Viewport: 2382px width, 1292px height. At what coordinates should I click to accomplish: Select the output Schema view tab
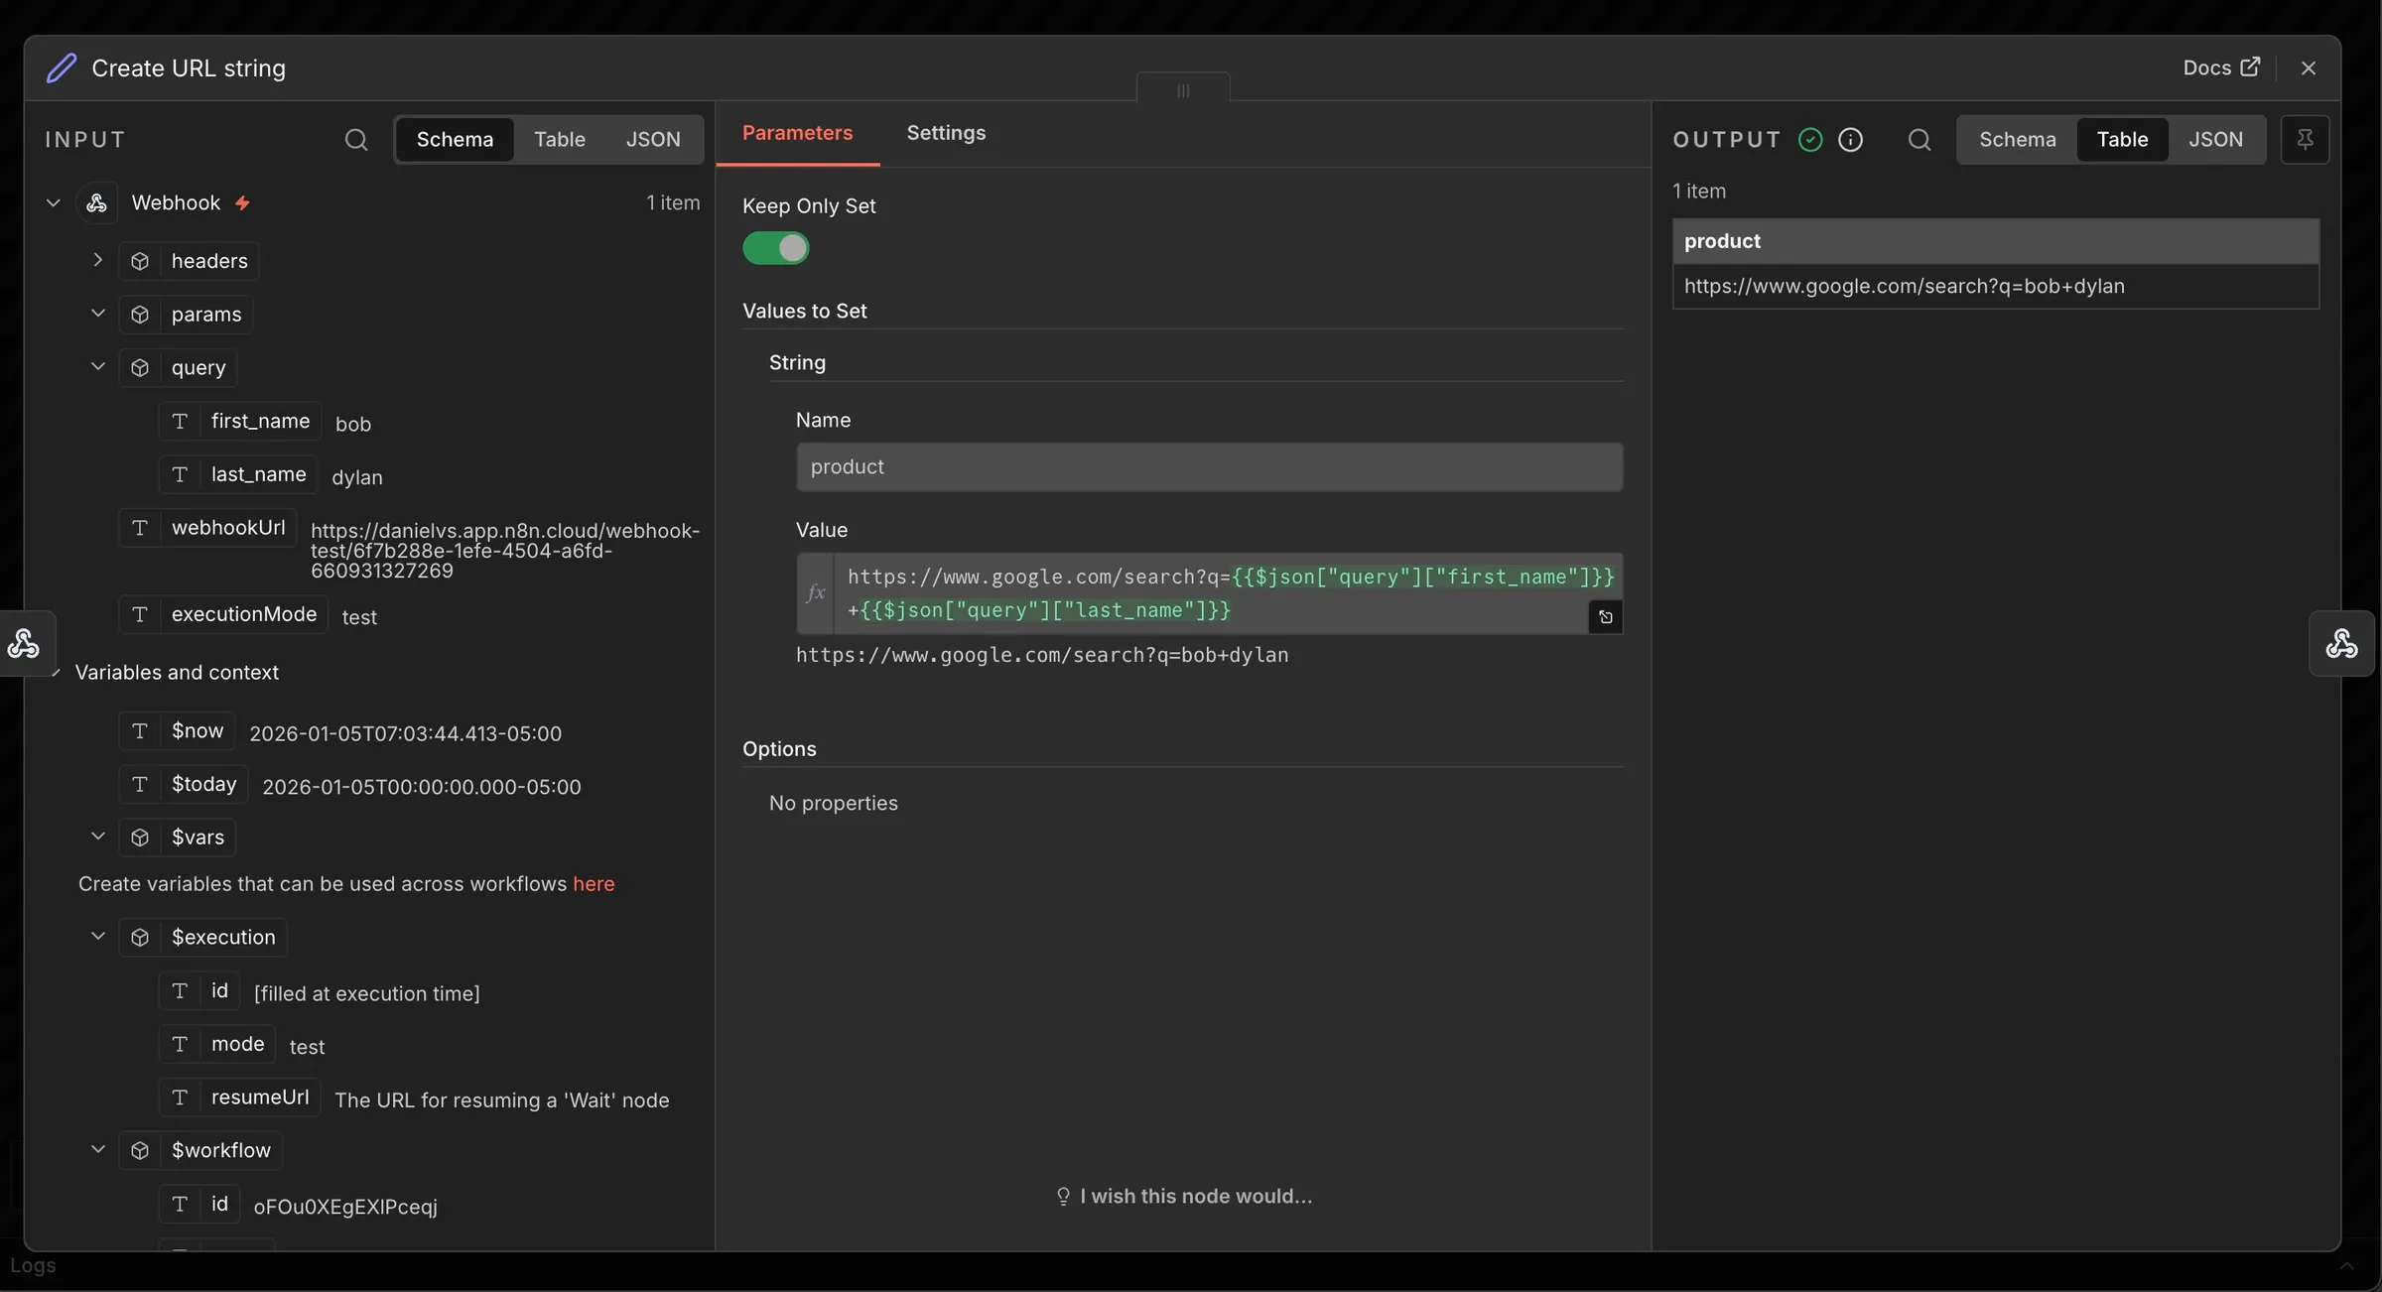(x=2018, y=140)
